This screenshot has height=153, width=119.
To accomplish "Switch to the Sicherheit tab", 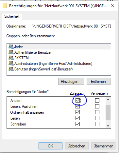I will pyautogui.click(x=12, y=16).
